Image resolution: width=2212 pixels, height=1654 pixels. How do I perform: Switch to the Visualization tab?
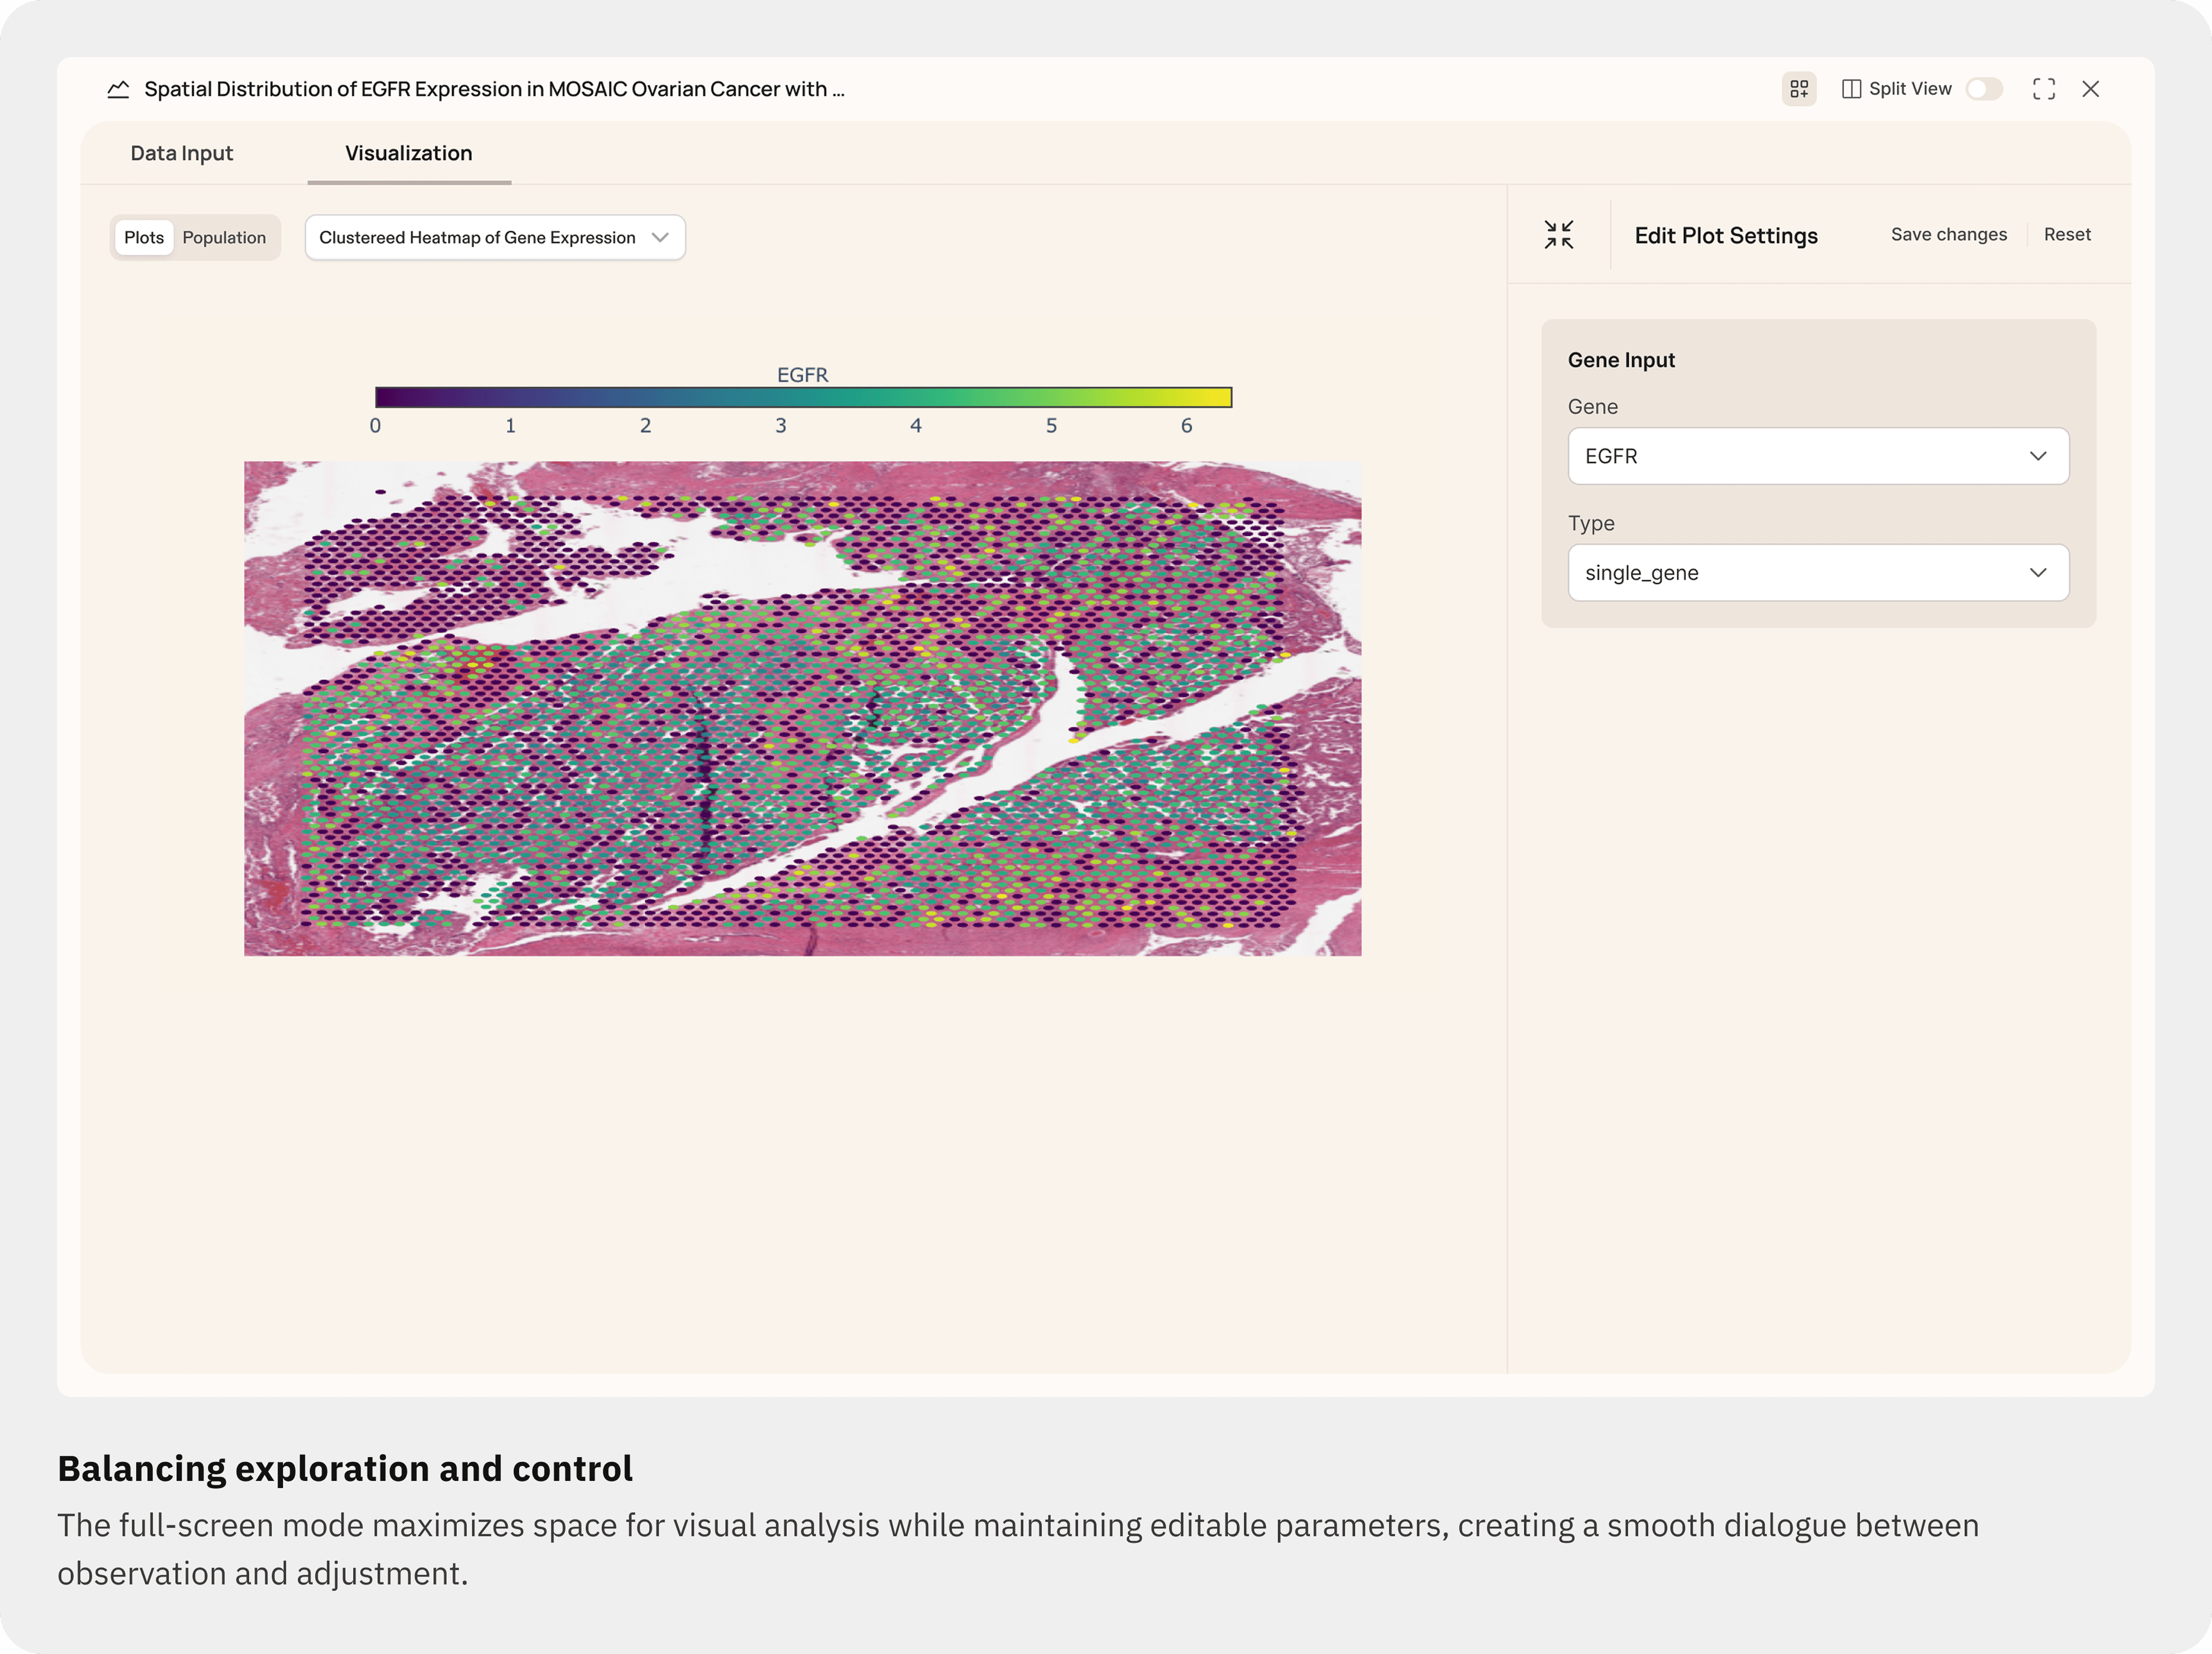tap(408, 153)
